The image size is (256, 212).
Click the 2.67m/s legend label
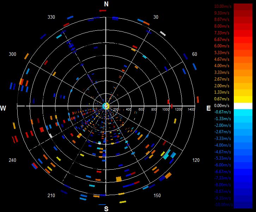tap(222, 79)
